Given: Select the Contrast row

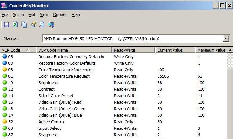Looking at the screenshot, I should tap(114, 89).
